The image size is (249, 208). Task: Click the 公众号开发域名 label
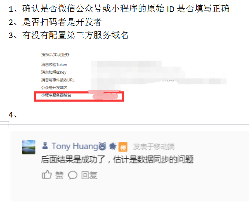[x=54, y=88]
